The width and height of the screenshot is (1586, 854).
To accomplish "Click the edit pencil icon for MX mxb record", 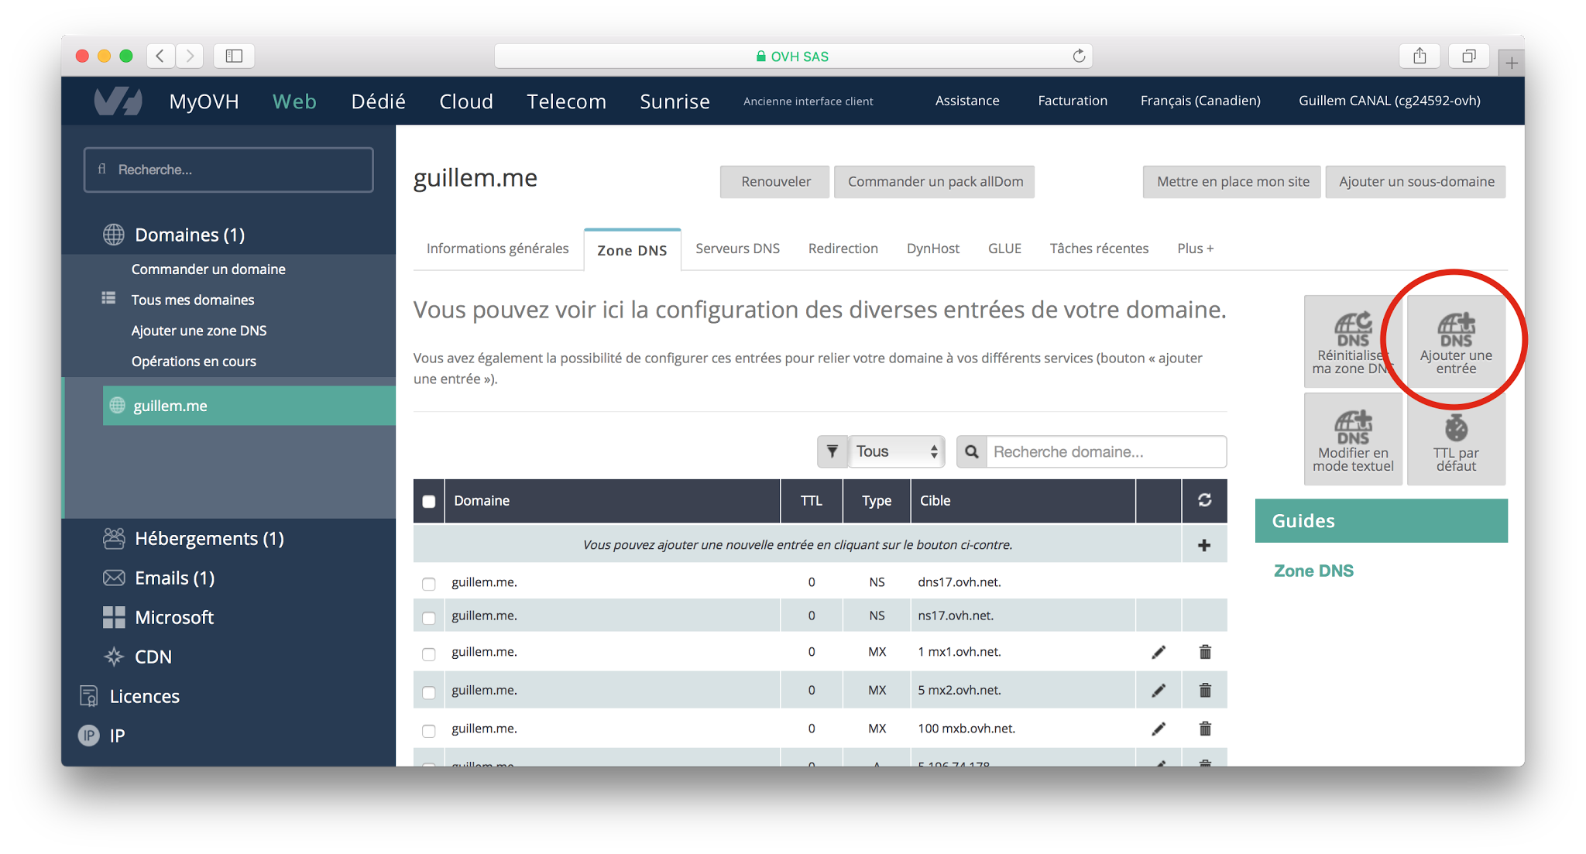I will tap(1158, 728).
